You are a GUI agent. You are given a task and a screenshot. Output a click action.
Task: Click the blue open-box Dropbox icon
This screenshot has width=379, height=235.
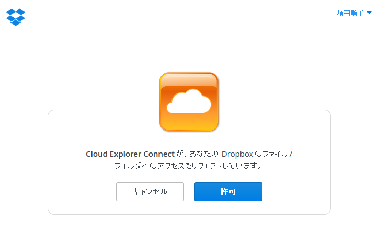click(x=16, y=17)
